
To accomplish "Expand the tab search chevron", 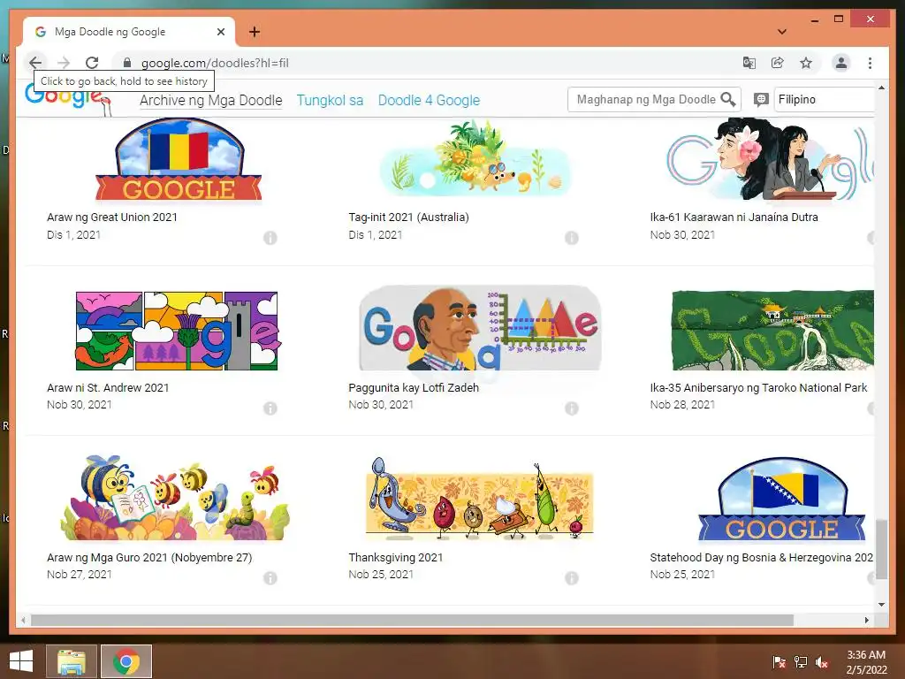I will pos(782,32).
